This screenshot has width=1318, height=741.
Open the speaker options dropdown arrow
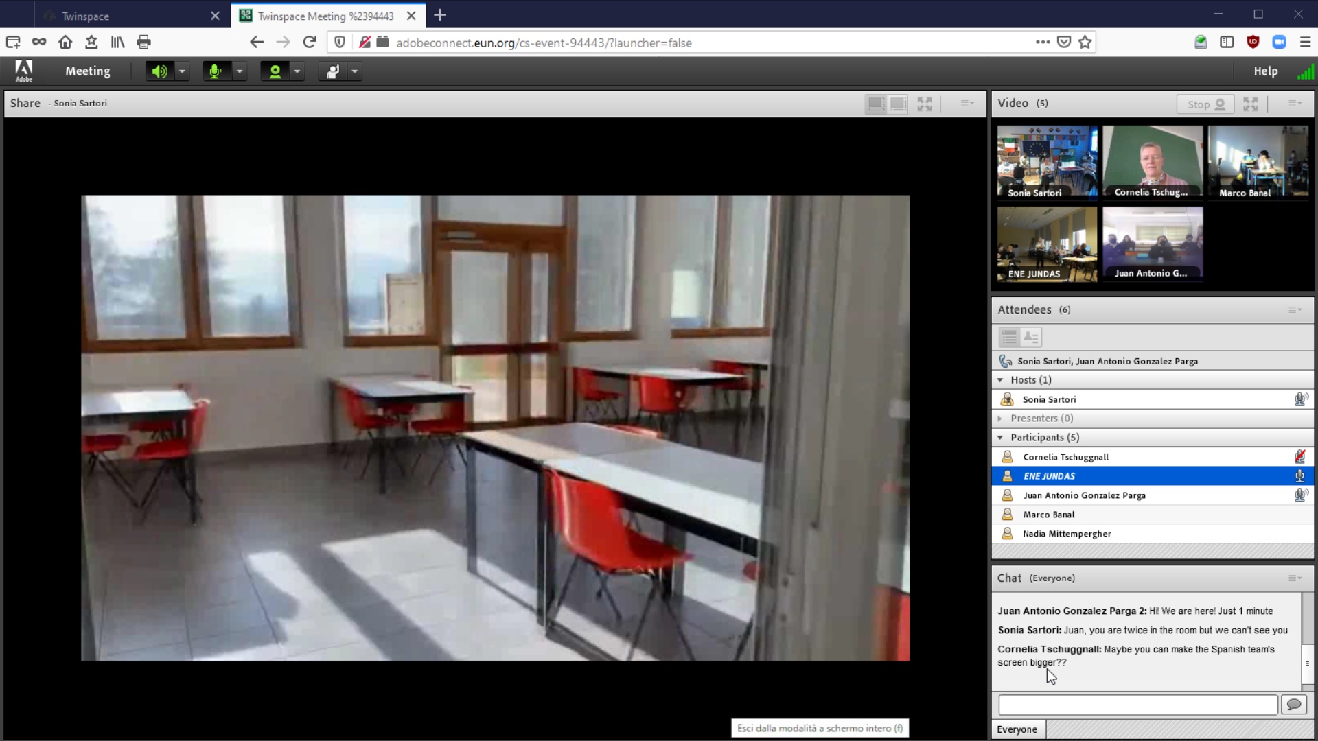[182, 71]
